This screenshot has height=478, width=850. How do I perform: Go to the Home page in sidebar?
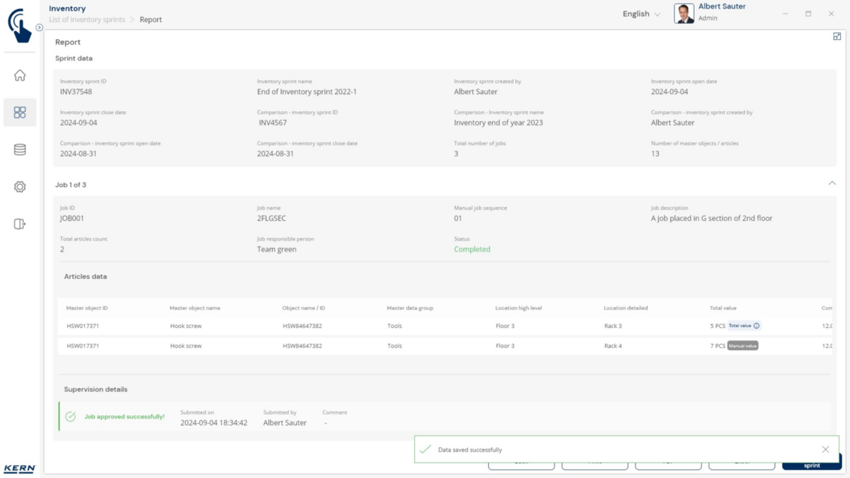point(20,76)
